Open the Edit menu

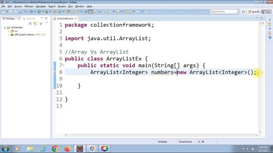tap(10, 6)
